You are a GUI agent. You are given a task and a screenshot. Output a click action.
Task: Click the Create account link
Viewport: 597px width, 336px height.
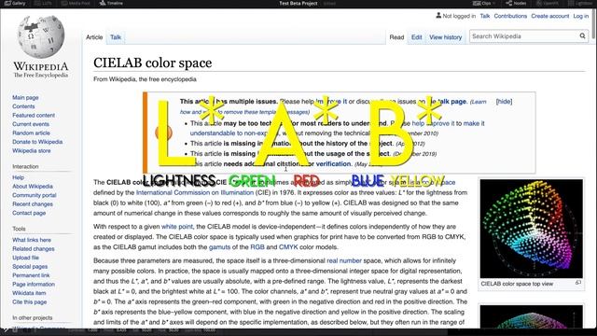coord(550,16)
